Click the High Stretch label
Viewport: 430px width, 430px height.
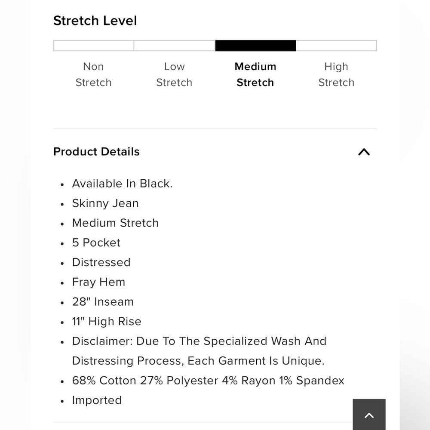click(336, 74)
